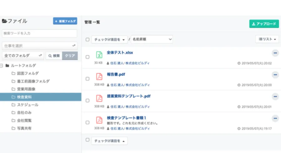Click the folder icon beside 写真共有
Image resolution: width=281 pixels, height=153 pixels.
pos(13,128)
